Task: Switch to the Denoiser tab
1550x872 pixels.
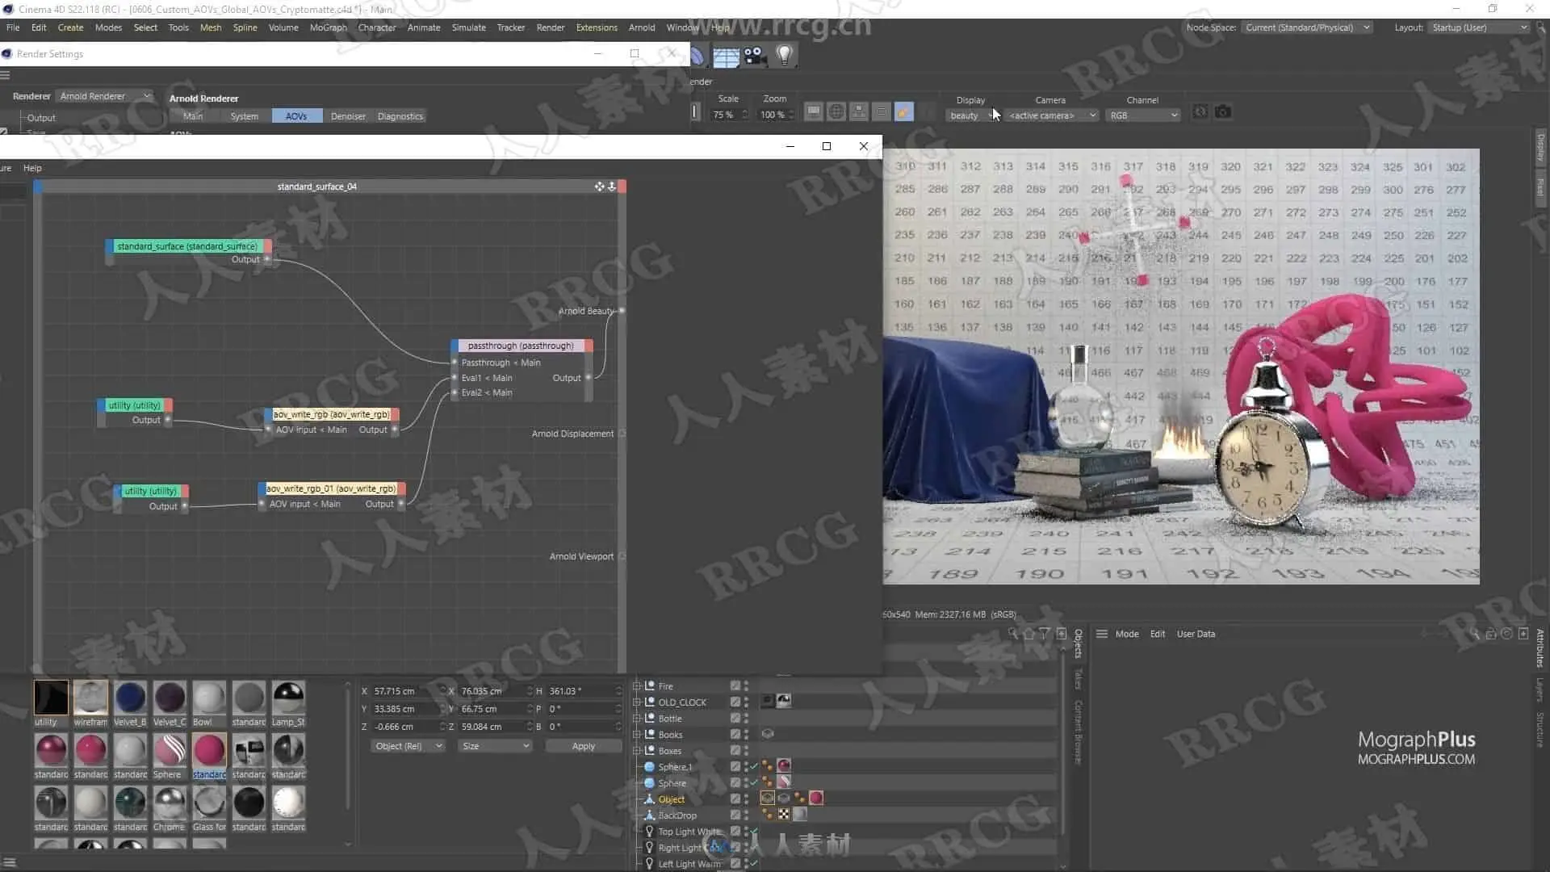Action: (x=348, y=116)
